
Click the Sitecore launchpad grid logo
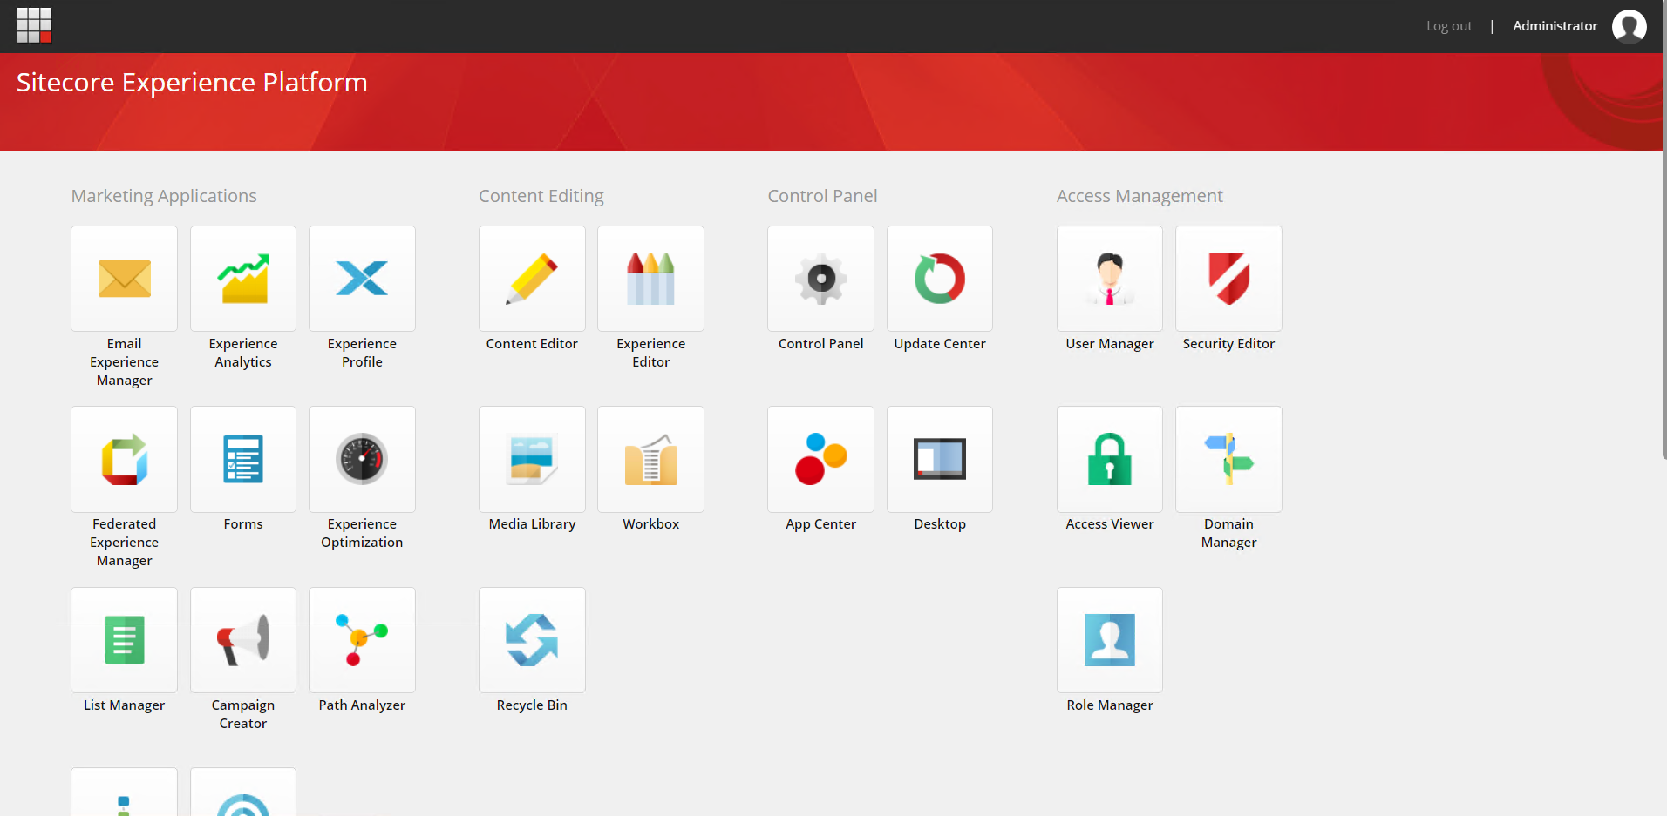click(x=34, y=25)
